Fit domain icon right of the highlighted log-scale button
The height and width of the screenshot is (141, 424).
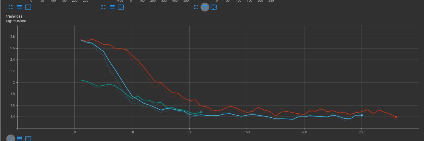(x=214, y=7)
